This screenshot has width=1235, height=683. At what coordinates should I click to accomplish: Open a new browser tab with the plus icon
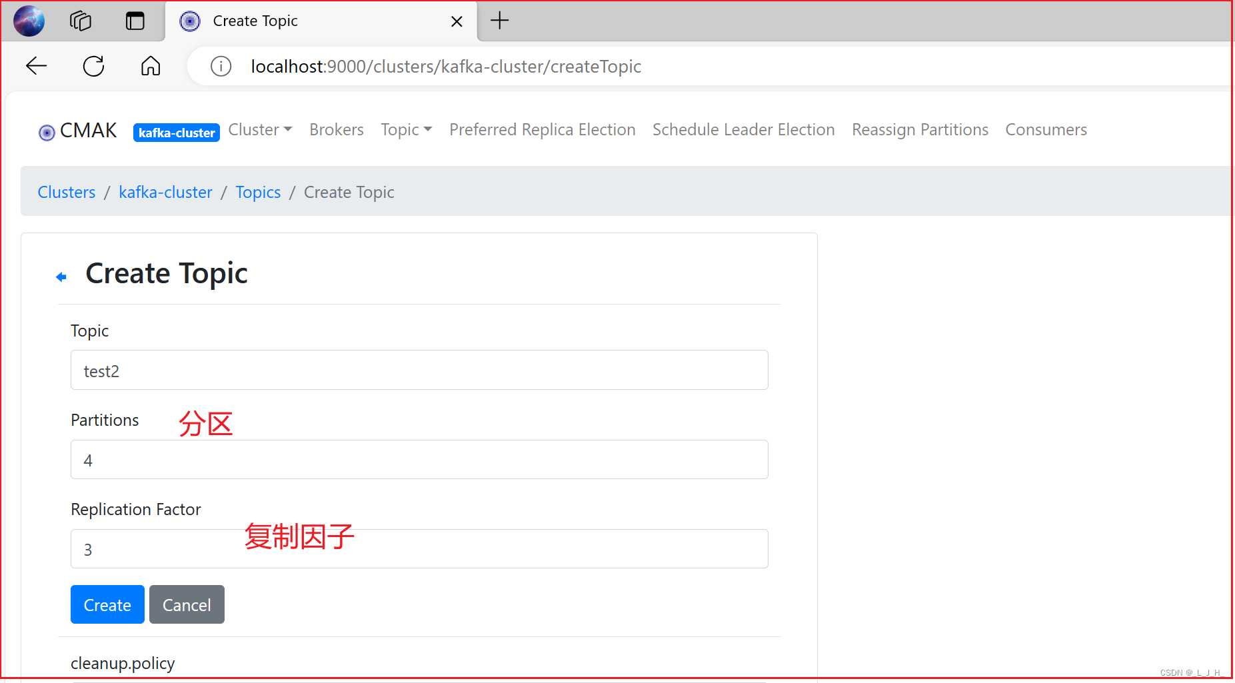499,21
